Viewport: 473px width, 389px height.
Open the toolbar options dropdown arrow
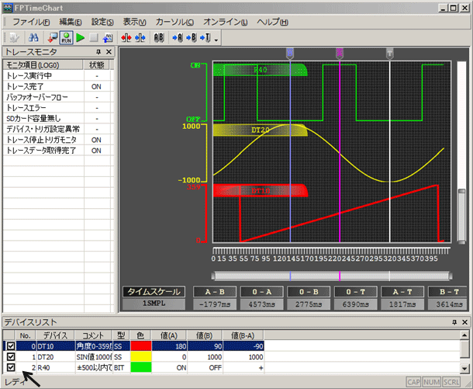pyautogui.click(x=217, y=39)
